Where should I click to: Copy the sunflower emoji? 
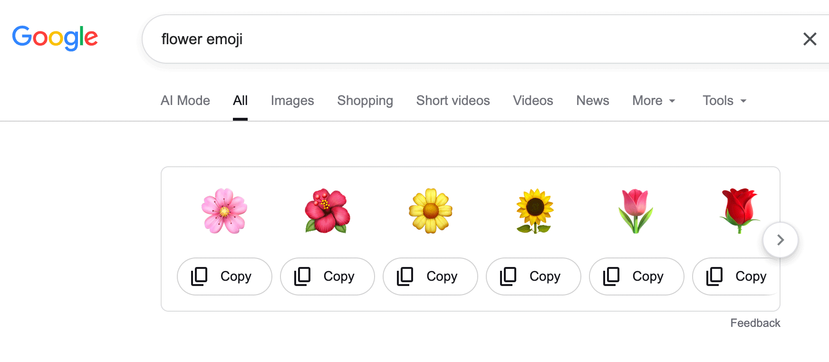click(x=533, y=276)
